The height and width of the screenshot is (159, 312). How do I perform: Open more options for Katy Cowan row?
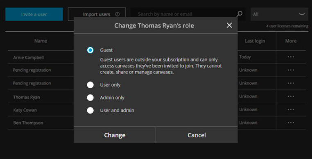click(x=291, y=109)
